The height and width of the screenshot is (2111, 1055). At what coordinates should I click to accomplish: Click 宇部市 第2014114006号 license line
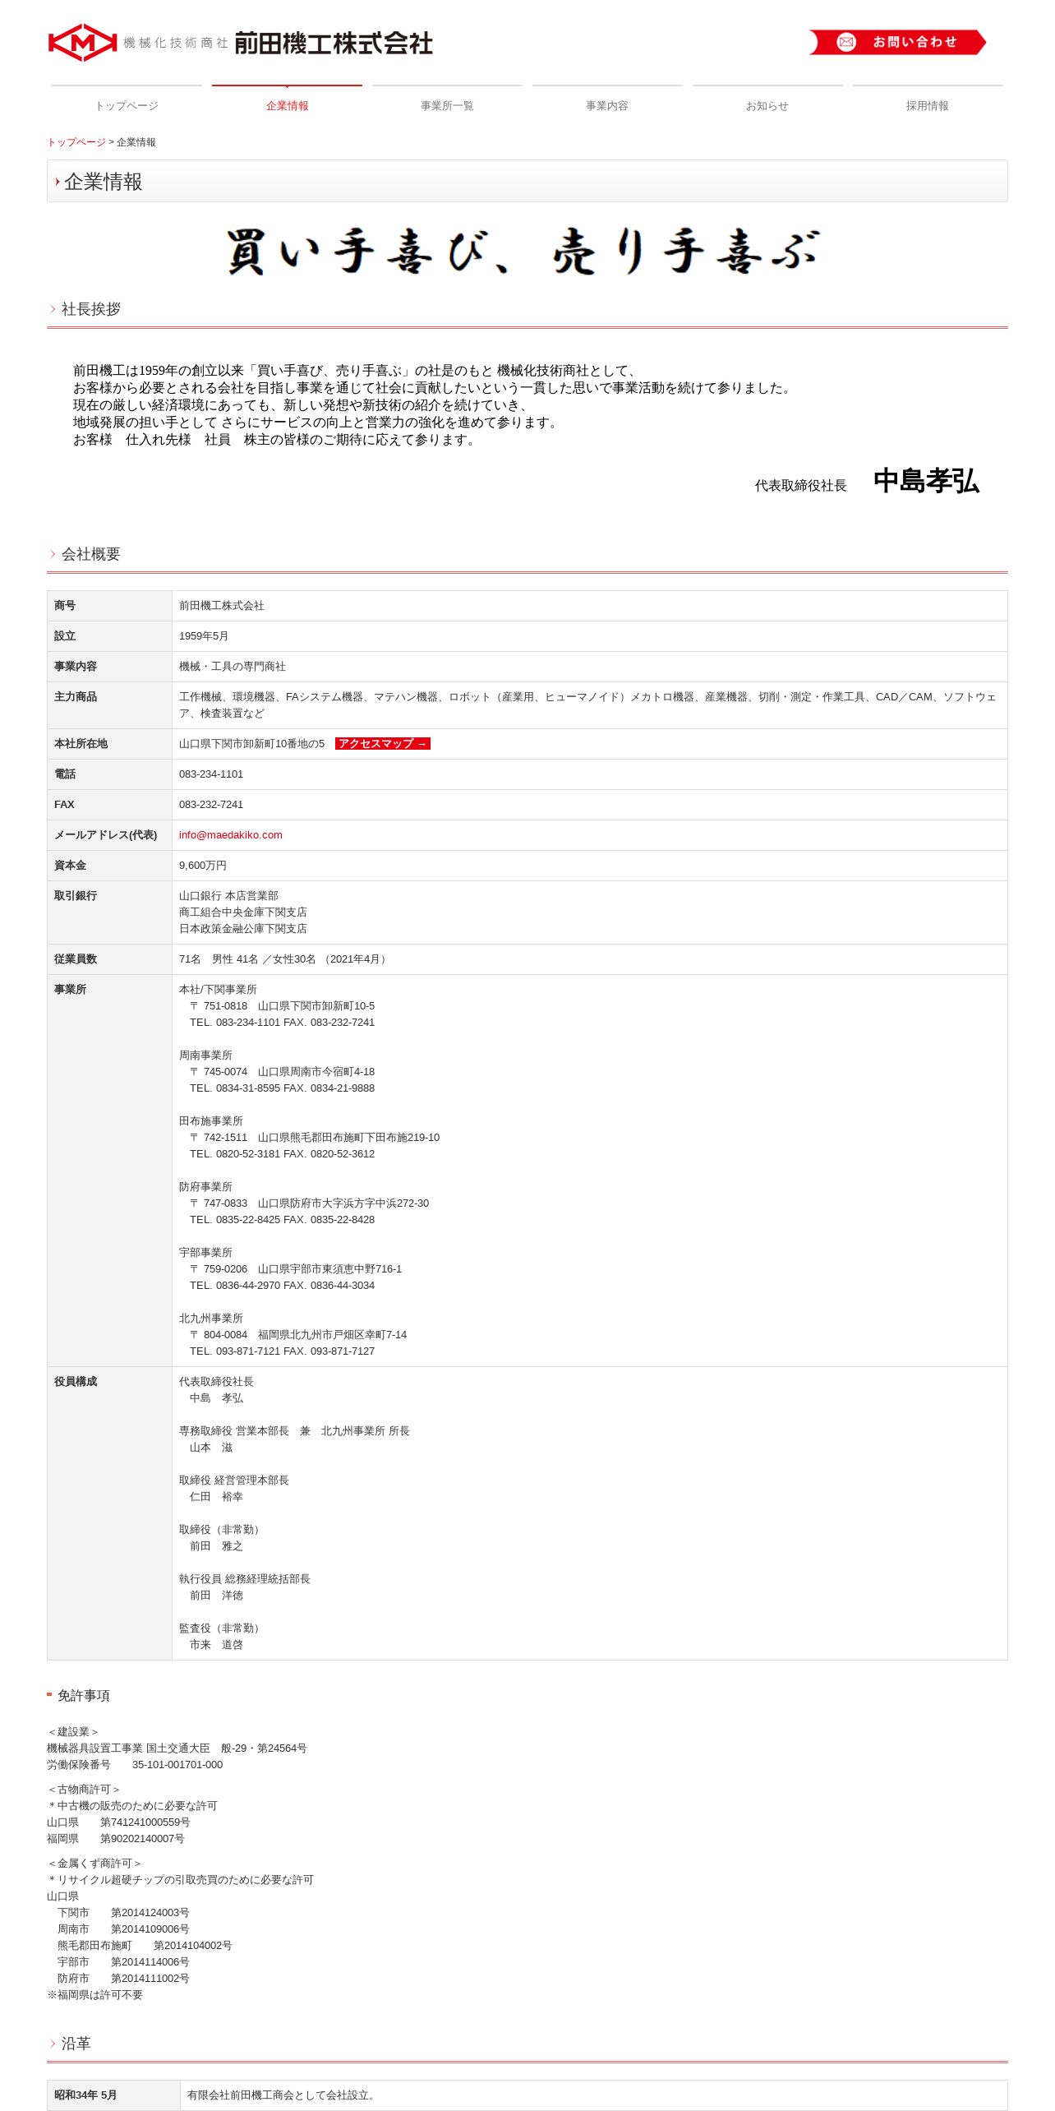[123, 1961]
